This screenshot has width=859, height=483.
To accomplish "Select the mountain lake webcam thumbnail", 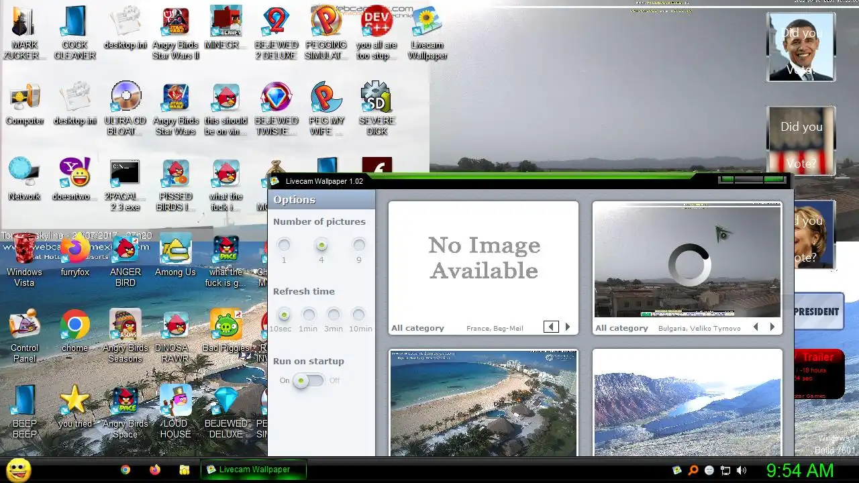I will pyautogui.click(x=687, y=403).
